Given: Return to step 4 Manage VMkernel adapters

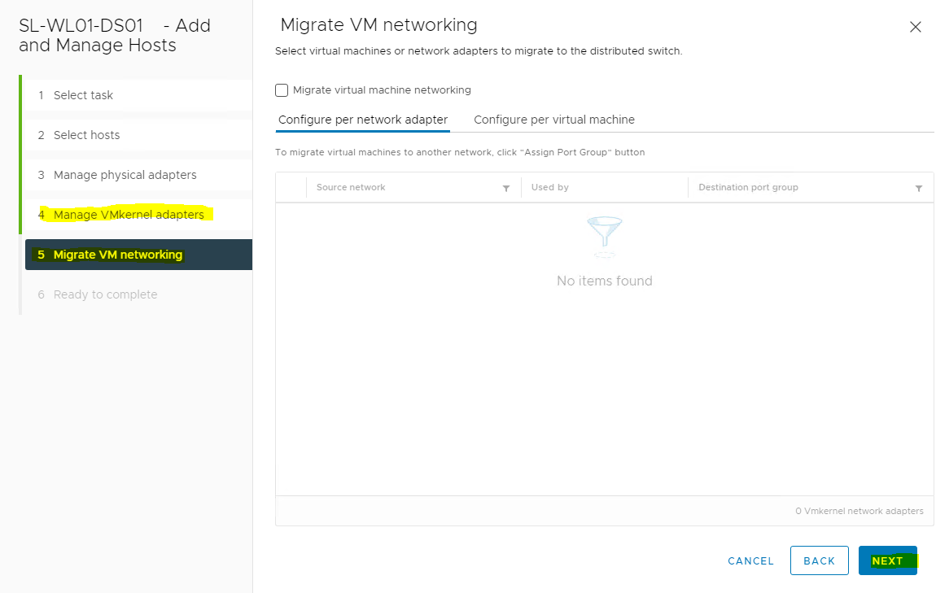Looking at the screenshot, I should point(138,215).
